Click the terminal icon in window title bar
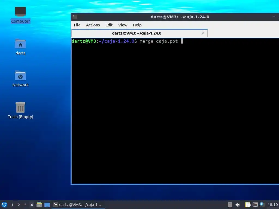The image size is (279, 209). click(x=75, y=17)
